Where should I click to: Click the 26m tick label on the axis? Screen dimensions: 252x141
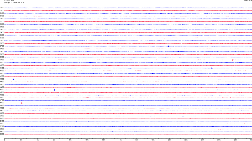click(x=219, y=140)
